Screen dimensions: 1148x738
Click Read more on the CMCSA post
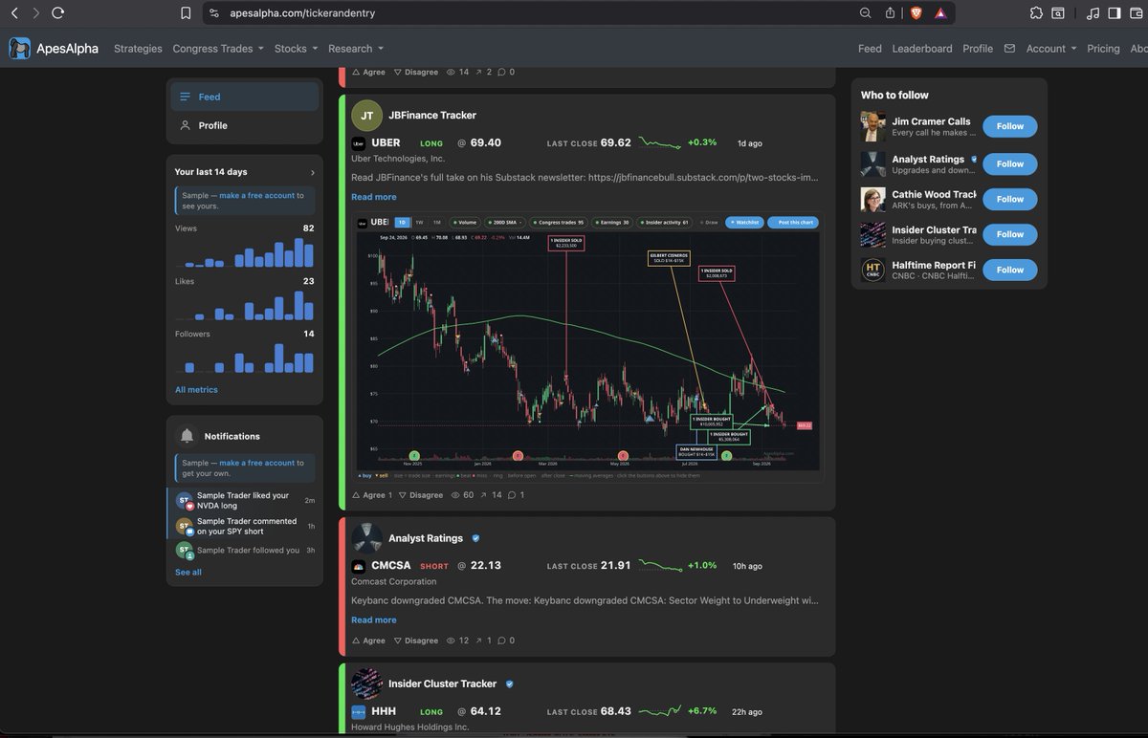point(374,619)
